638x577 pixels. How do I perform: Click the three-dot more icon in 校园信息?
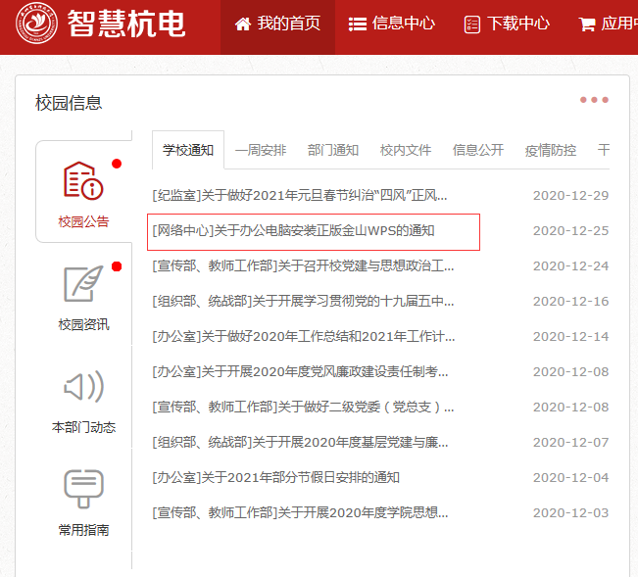(x=594, y=101)
